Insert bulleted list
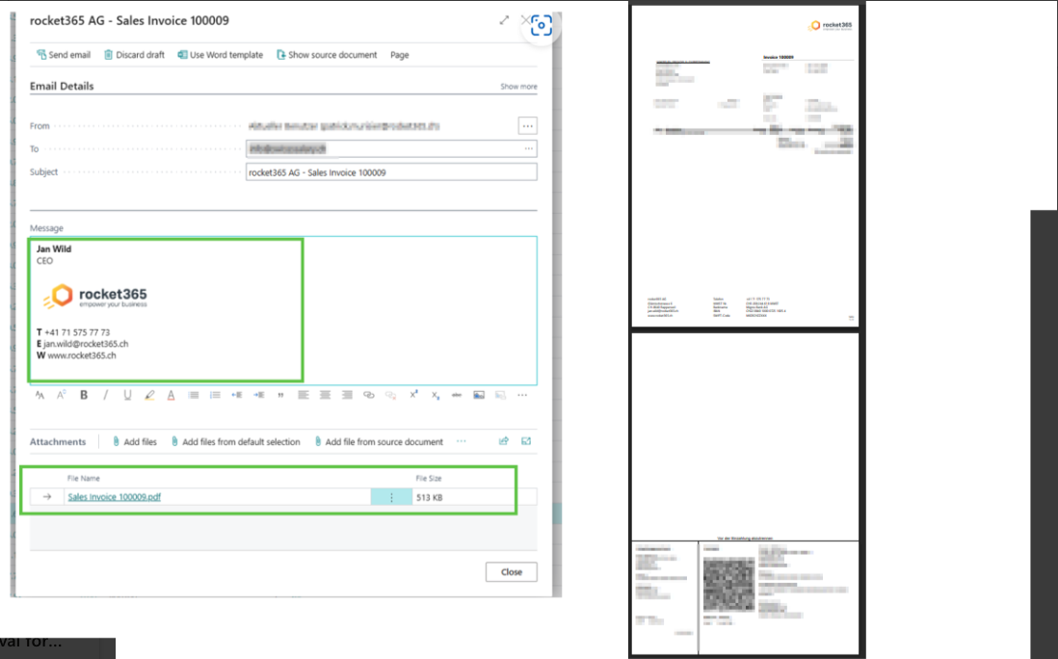 point(193,395)
